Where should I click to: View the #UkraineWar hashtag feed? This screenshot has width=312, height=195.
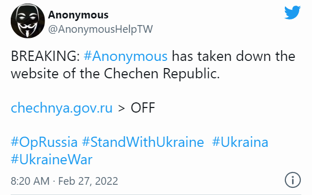pyautogui.click(x=52, y=160)
